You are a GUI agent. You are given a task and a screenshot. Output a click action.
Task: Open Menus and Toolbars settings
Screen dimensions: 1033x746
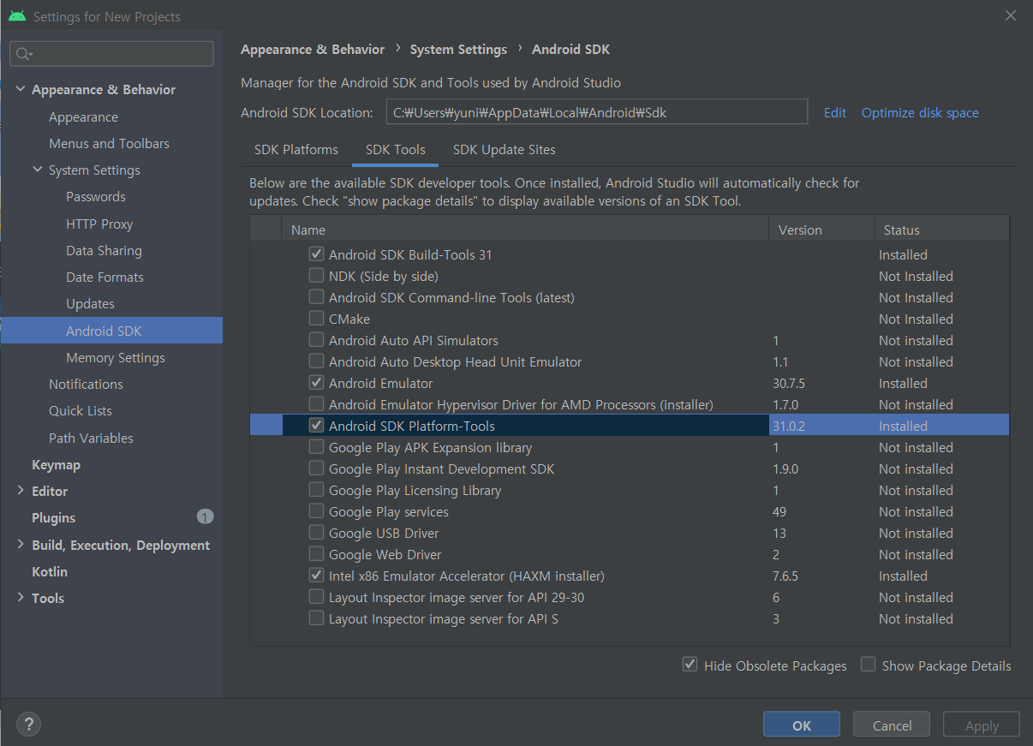click(x=109, y=144)
